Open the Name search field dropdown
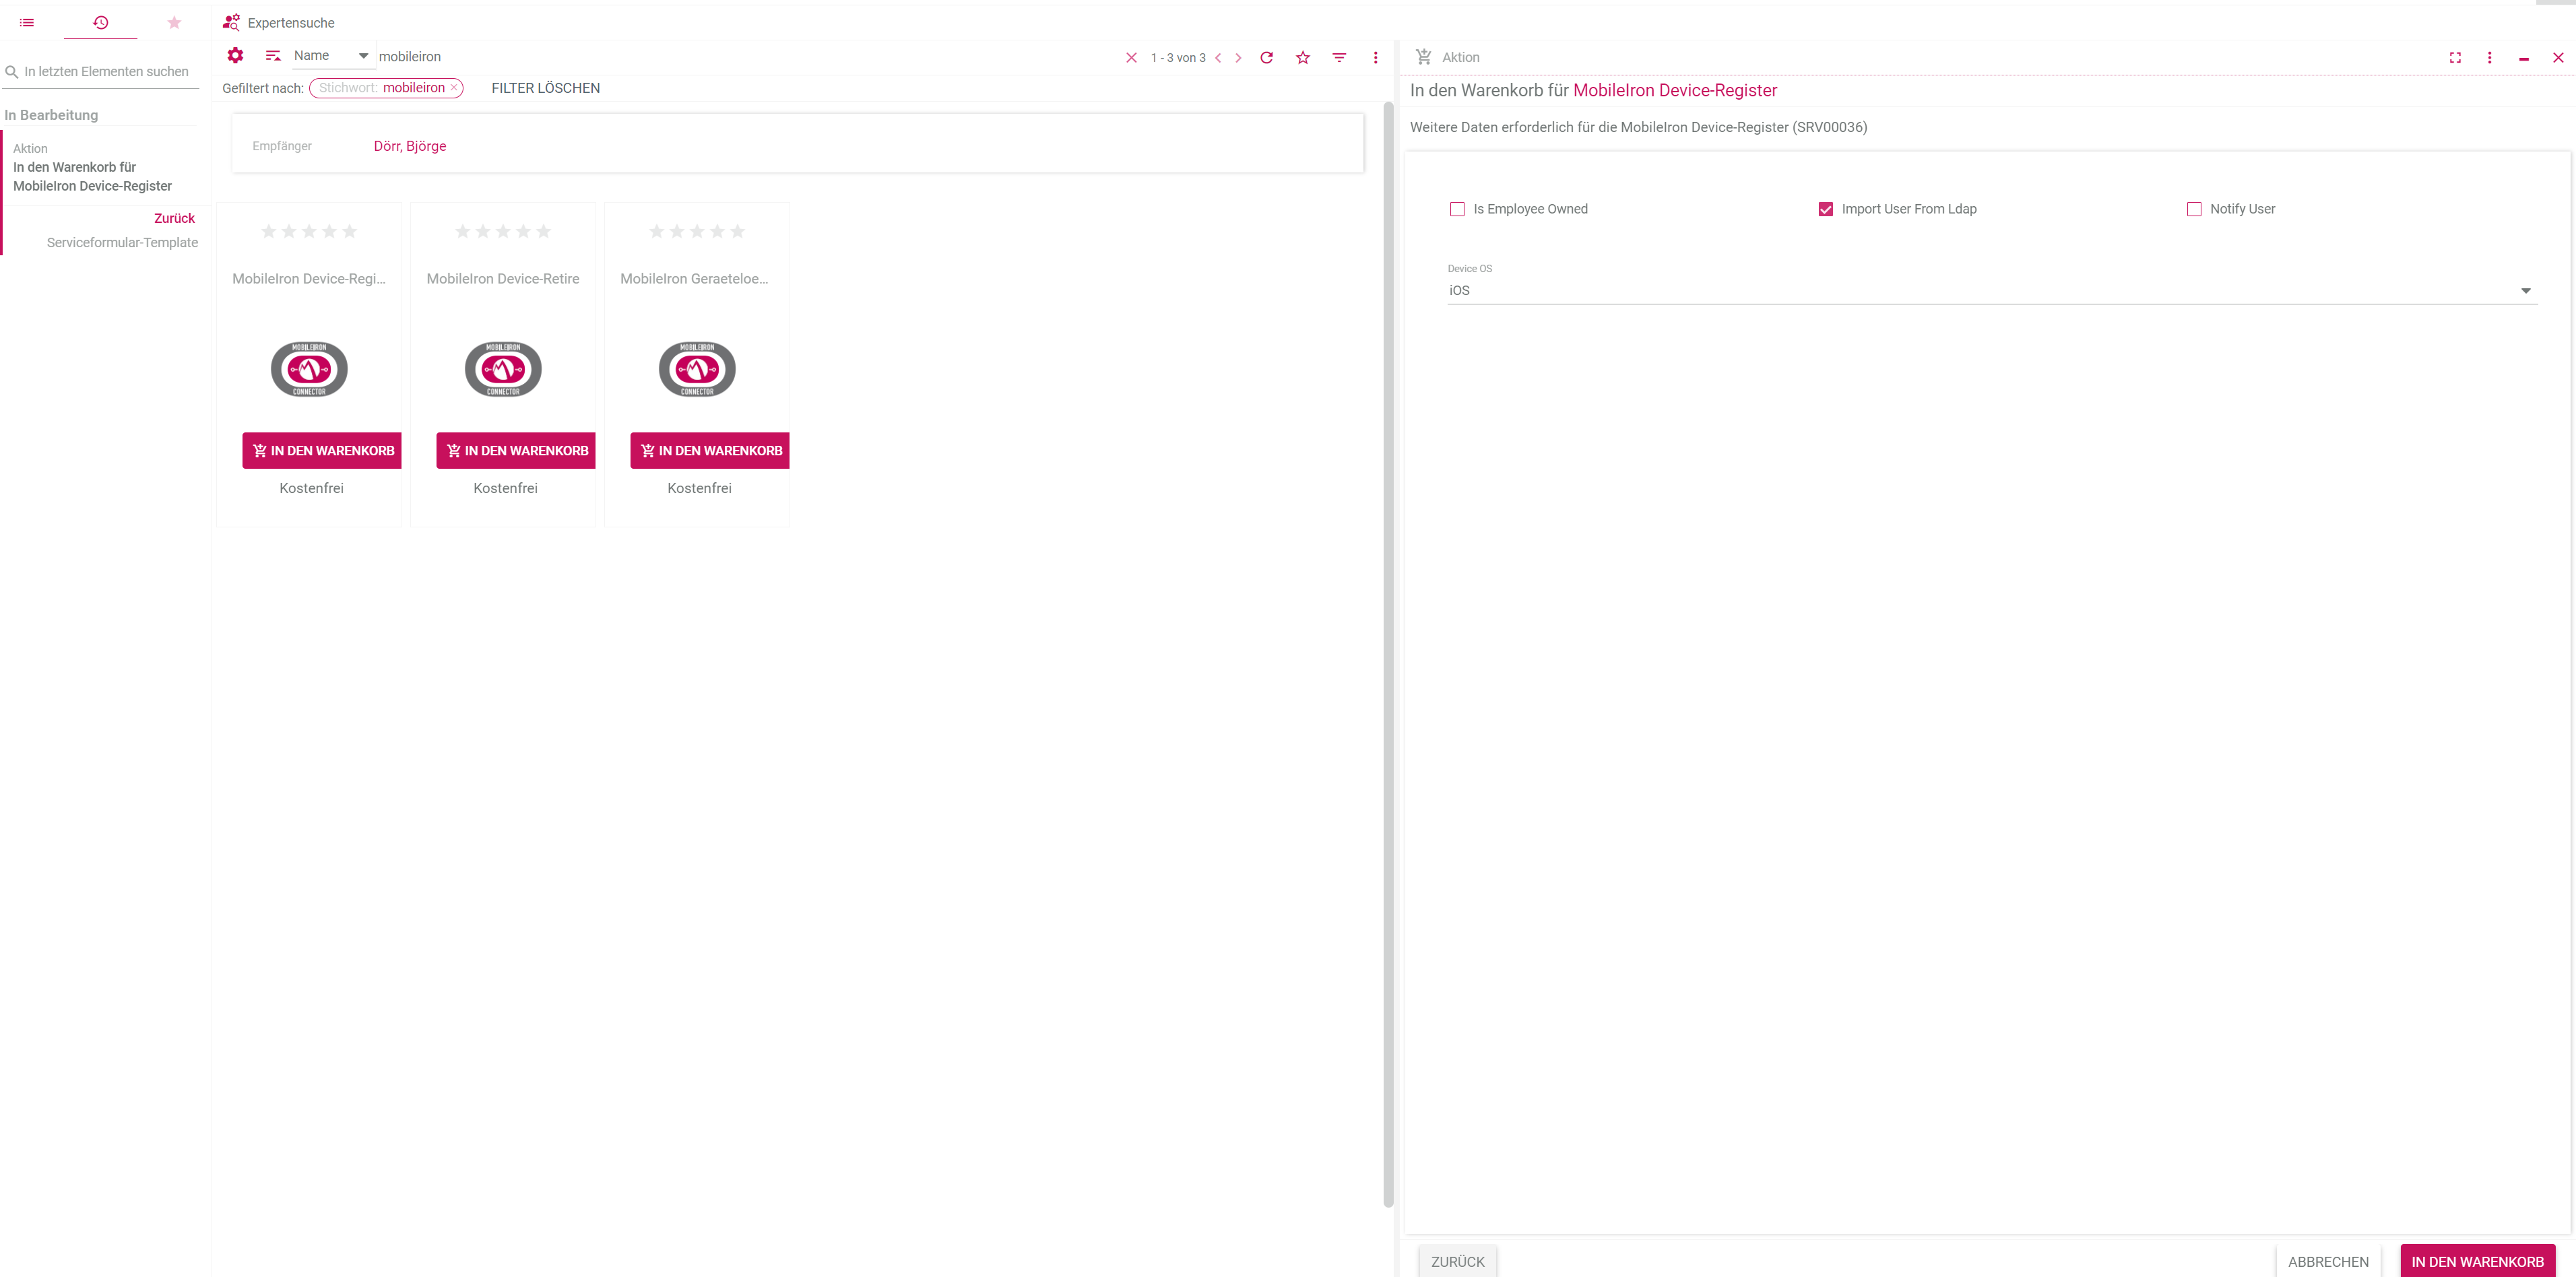Screen dimensions: 2576x1277 tap(332, 56)
